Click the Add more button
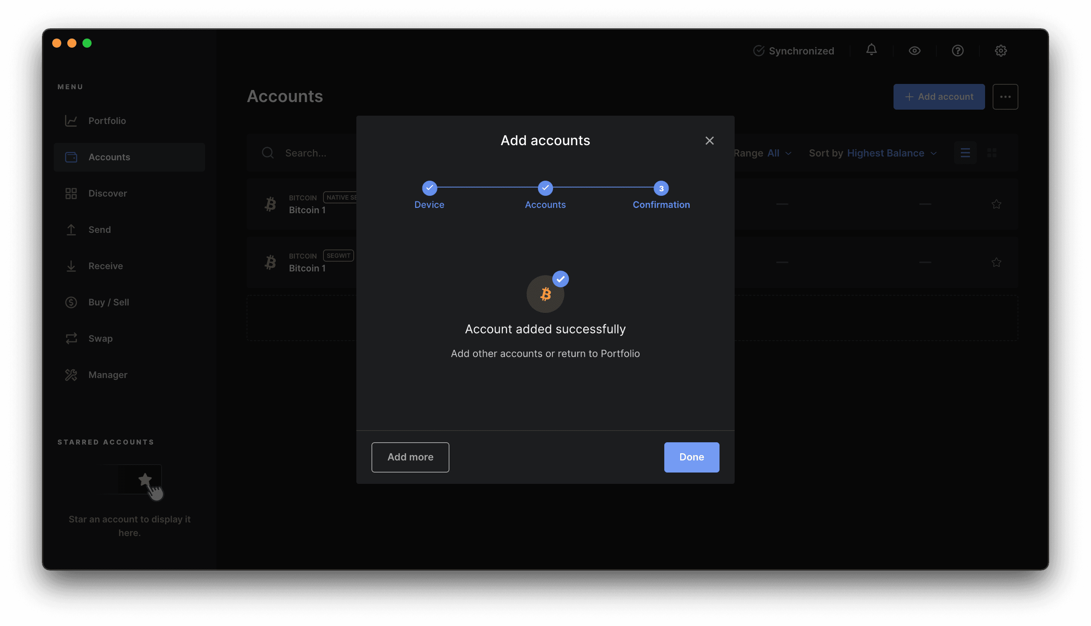The image size is (1091, 626). click(410, 457)
